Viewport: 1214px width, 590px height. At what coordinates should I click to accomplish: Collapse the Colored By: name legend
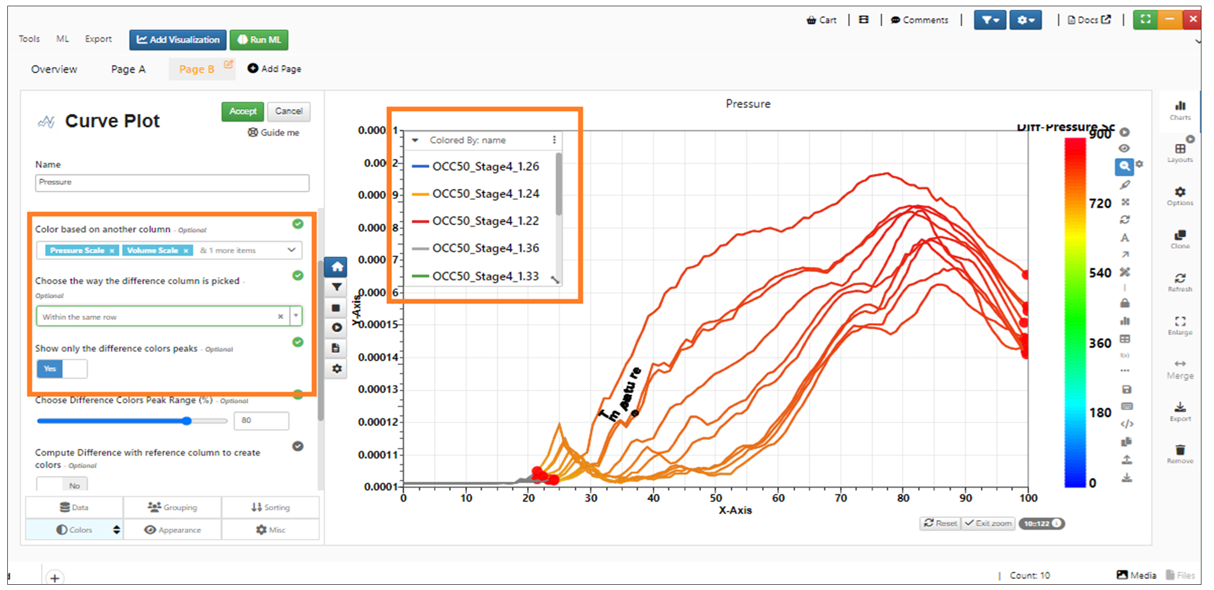coord(415,140)
